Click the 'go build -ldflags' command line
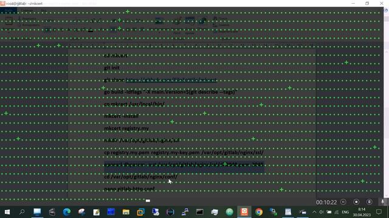This screenshot has width=389, height=218. (x=170, y=91)
